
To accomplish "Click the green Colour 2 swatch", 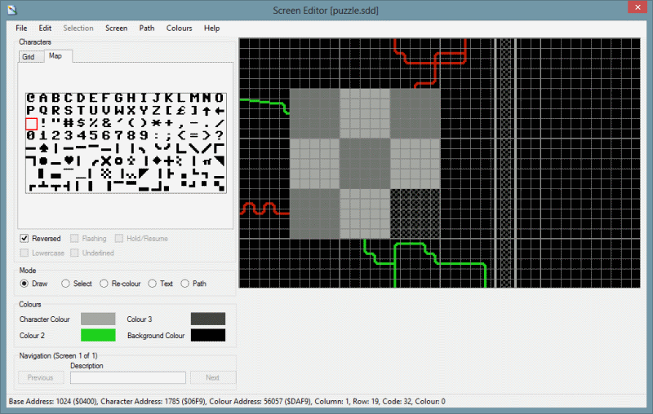I will [x=98, y=335].
